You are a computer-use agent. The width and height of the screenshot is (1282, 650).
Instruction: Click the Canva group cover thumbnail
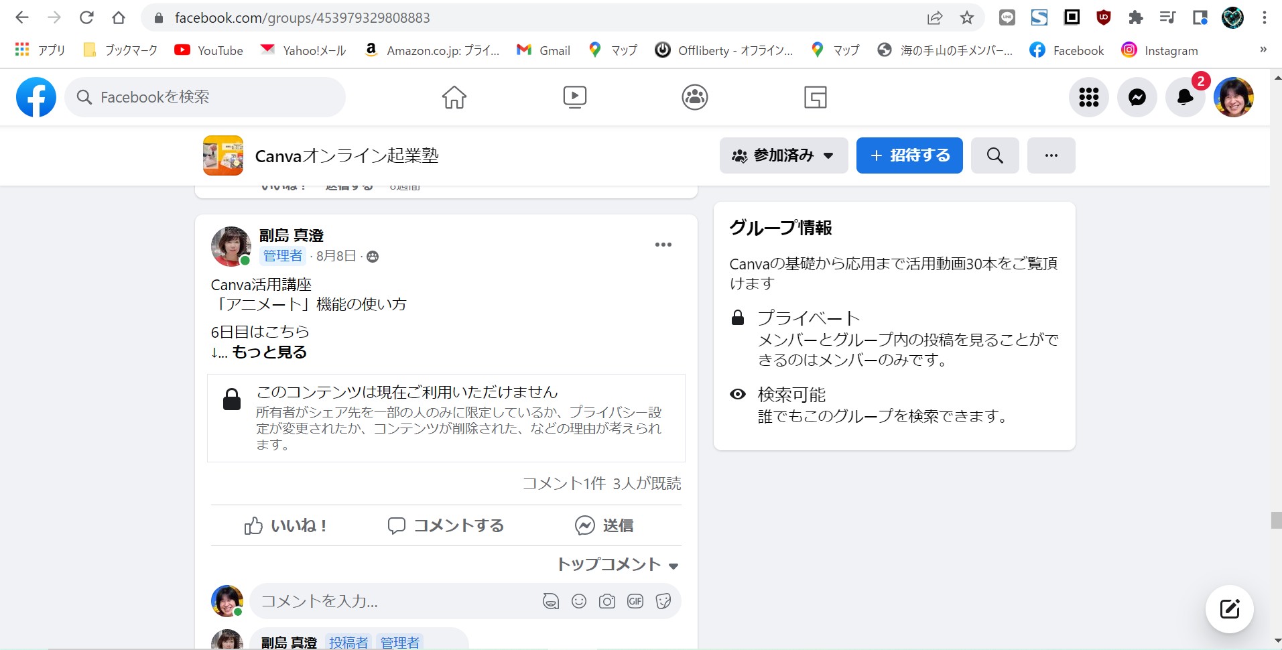(223, 155)
